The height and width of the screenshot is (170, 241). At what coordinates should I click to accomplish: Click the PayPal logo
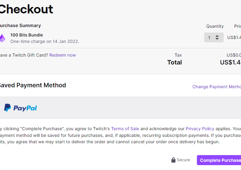coord(20,108)
